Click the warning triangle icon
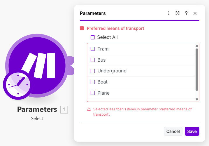This screenshot has width=209, height=146. pos(89,109)
